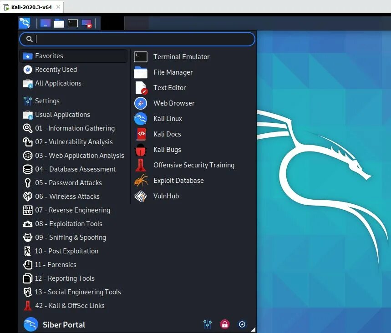
Task: Open 12 - Reporting Tools category
Action: [74, 278]
